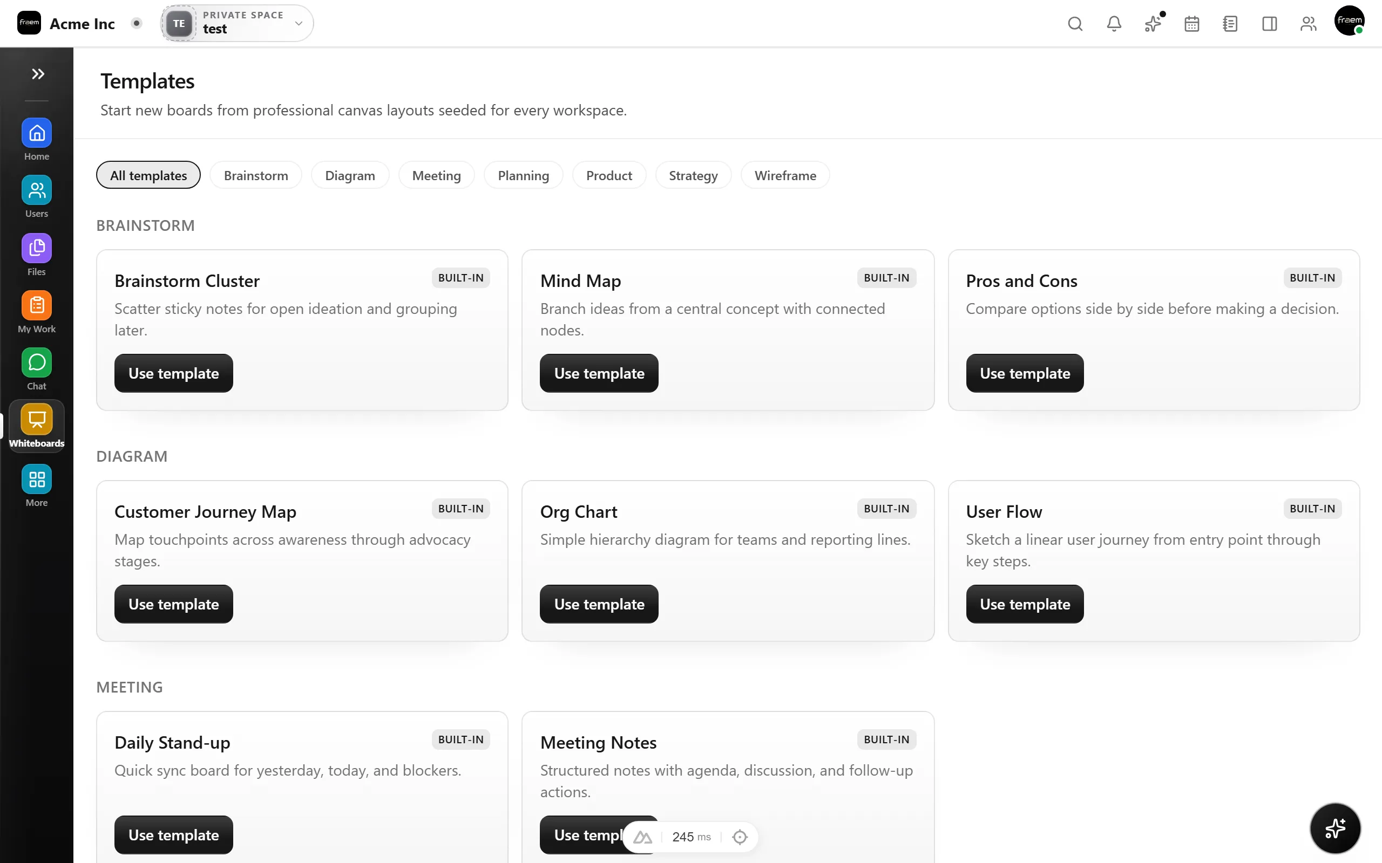Filter by Meeting templates
The width and height of the screenshot is (1382, 863).
tap(436, 175)
